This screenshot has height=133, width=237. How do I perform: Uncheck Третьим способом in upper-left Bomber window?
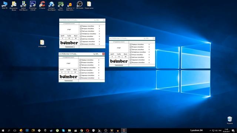[81, 31]
